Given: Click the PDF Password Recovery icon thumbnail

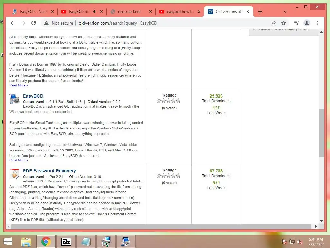Looking at the screenshot, I should [14, 173].
